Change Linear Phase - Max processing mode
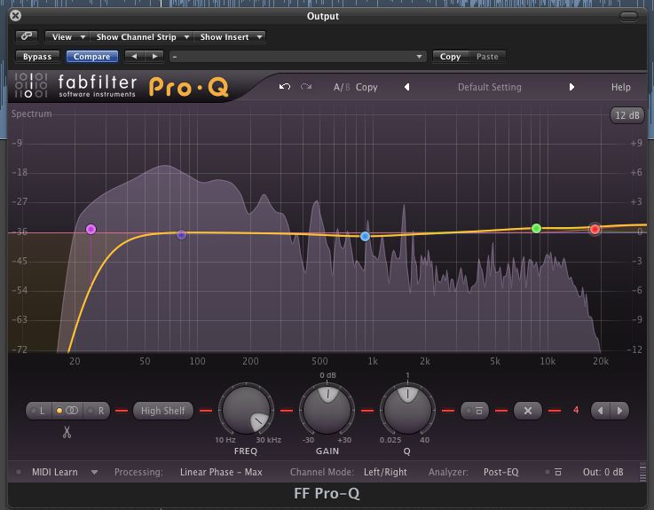This screenshot has width=654, height=510. [x=221, y=472]
